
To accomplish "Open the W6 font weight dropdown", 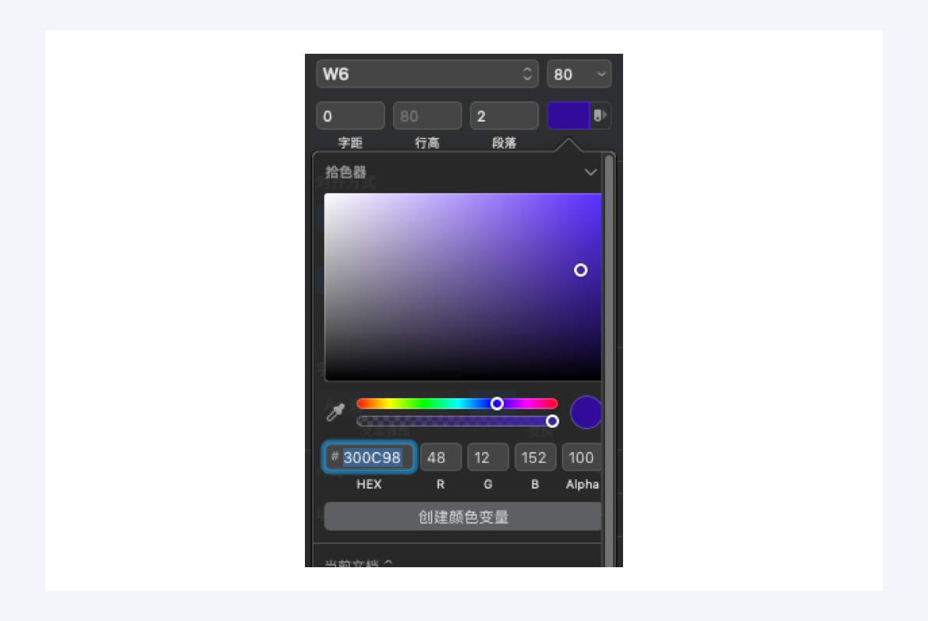I will (x=427, y=74).
